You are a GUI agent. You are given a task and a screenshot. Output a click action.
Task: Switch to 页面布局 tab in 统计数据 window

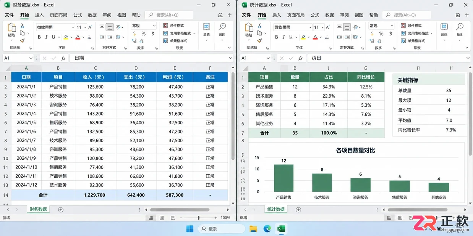(x=296, y=15)
